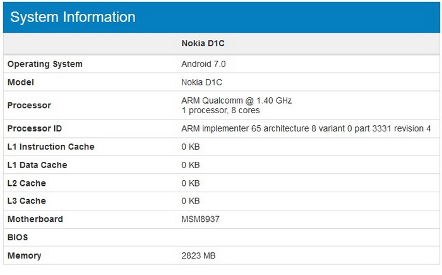Click the System Information header title
Screen dimensions: 442x275
tap(73, 17)
